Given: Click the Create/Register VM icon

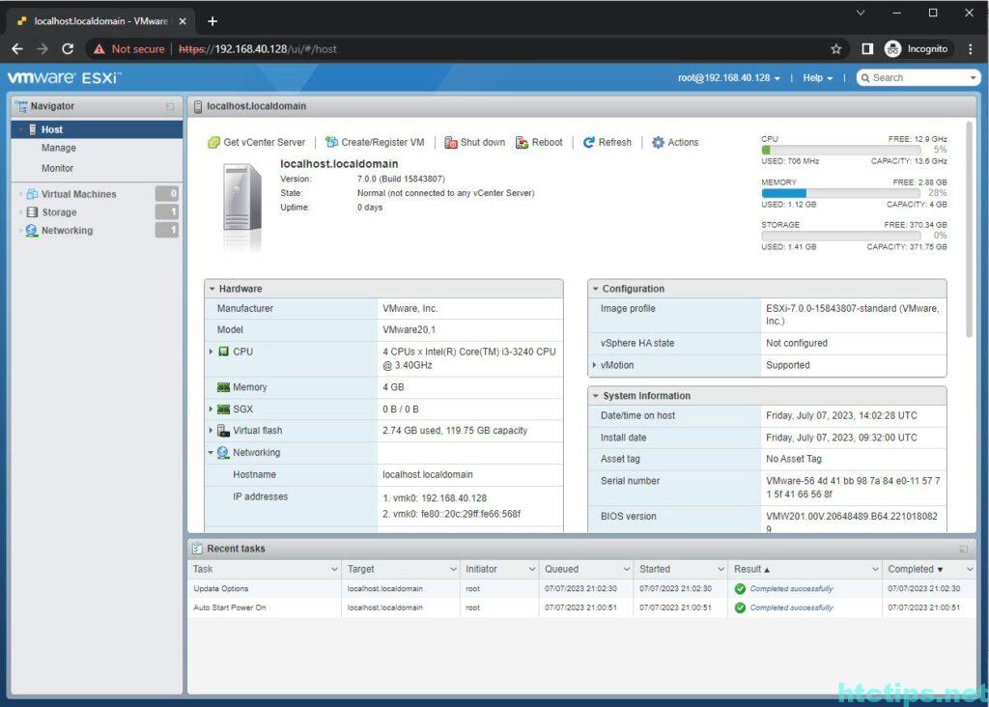Looking at the screenshot, I should tap(331, 143).
